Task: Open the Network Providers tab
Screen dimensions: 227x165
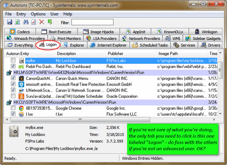Action: coord(141,38)
